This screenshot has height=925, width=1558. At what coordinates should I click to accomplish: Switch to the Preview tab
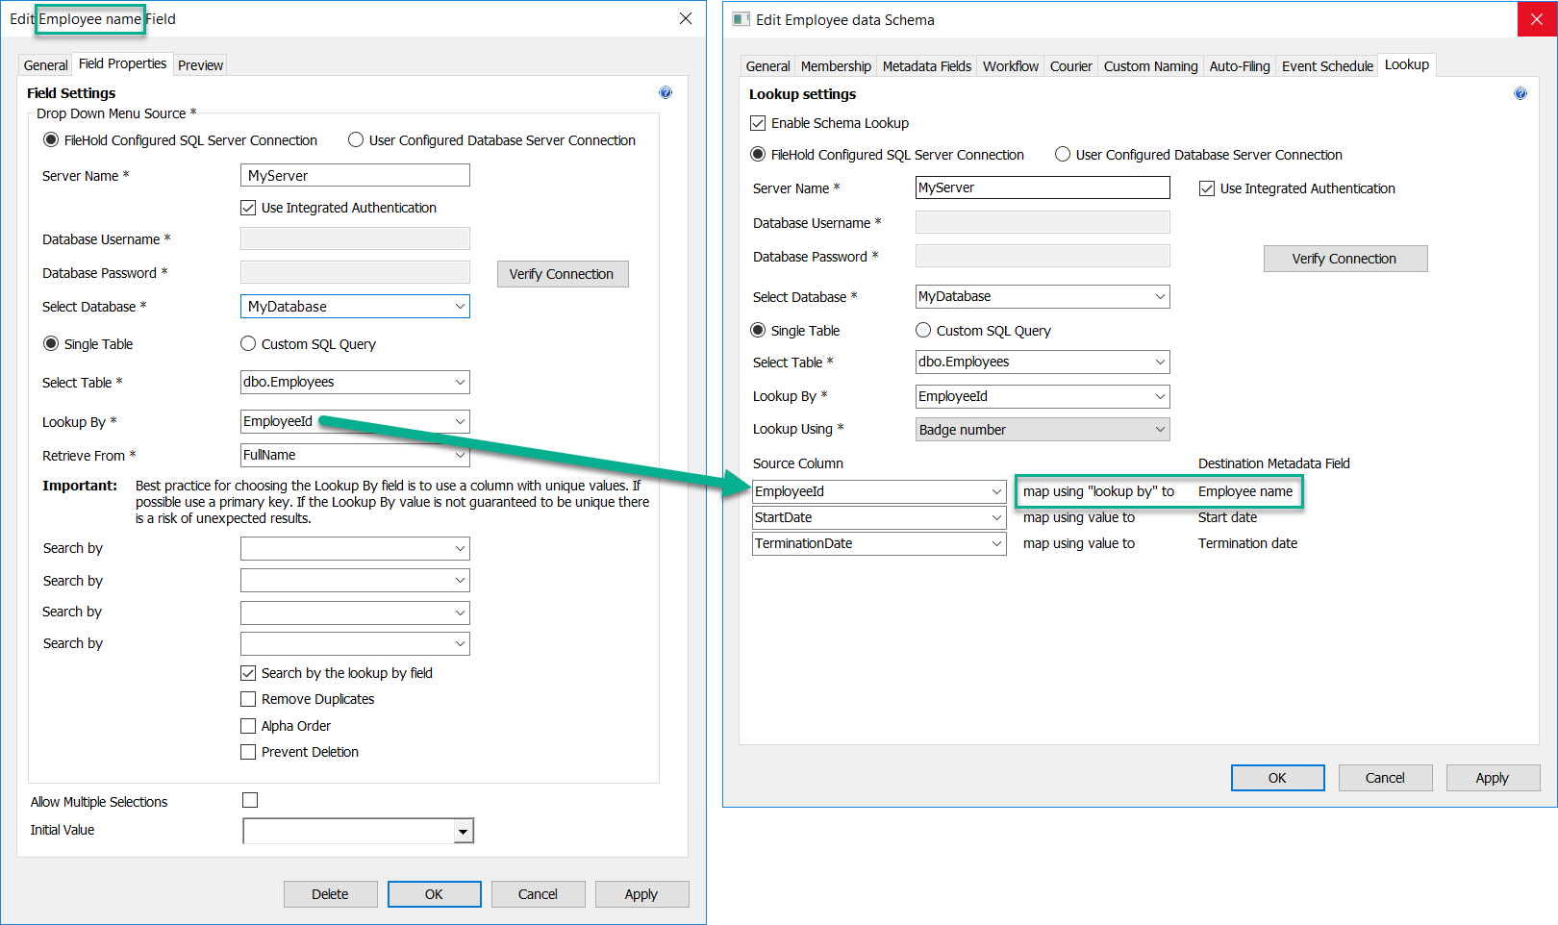[x=200, y=64]
